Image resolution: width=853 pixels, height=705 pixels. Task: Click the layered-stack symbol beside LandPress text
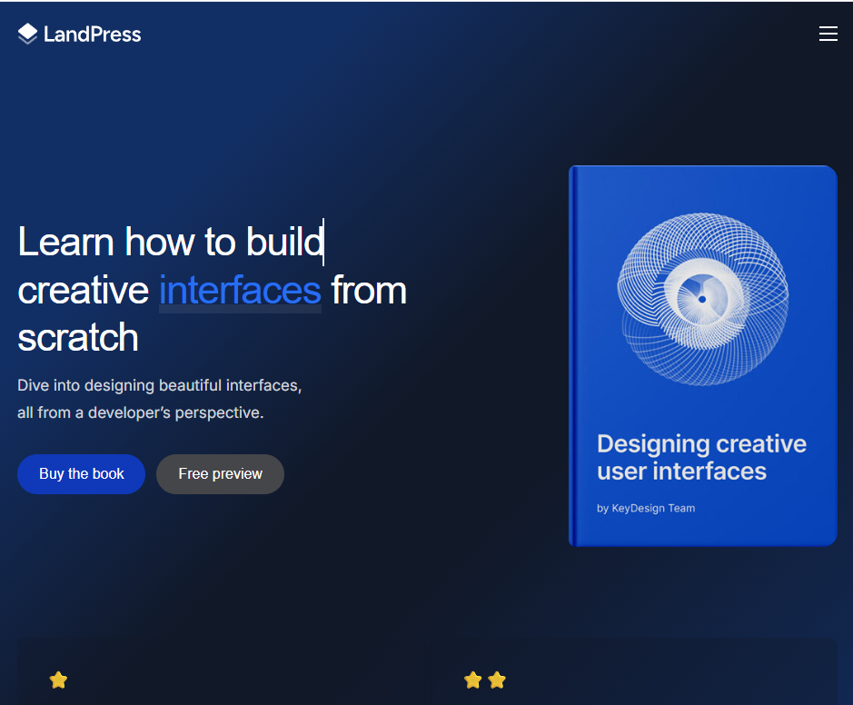[26, 33]
